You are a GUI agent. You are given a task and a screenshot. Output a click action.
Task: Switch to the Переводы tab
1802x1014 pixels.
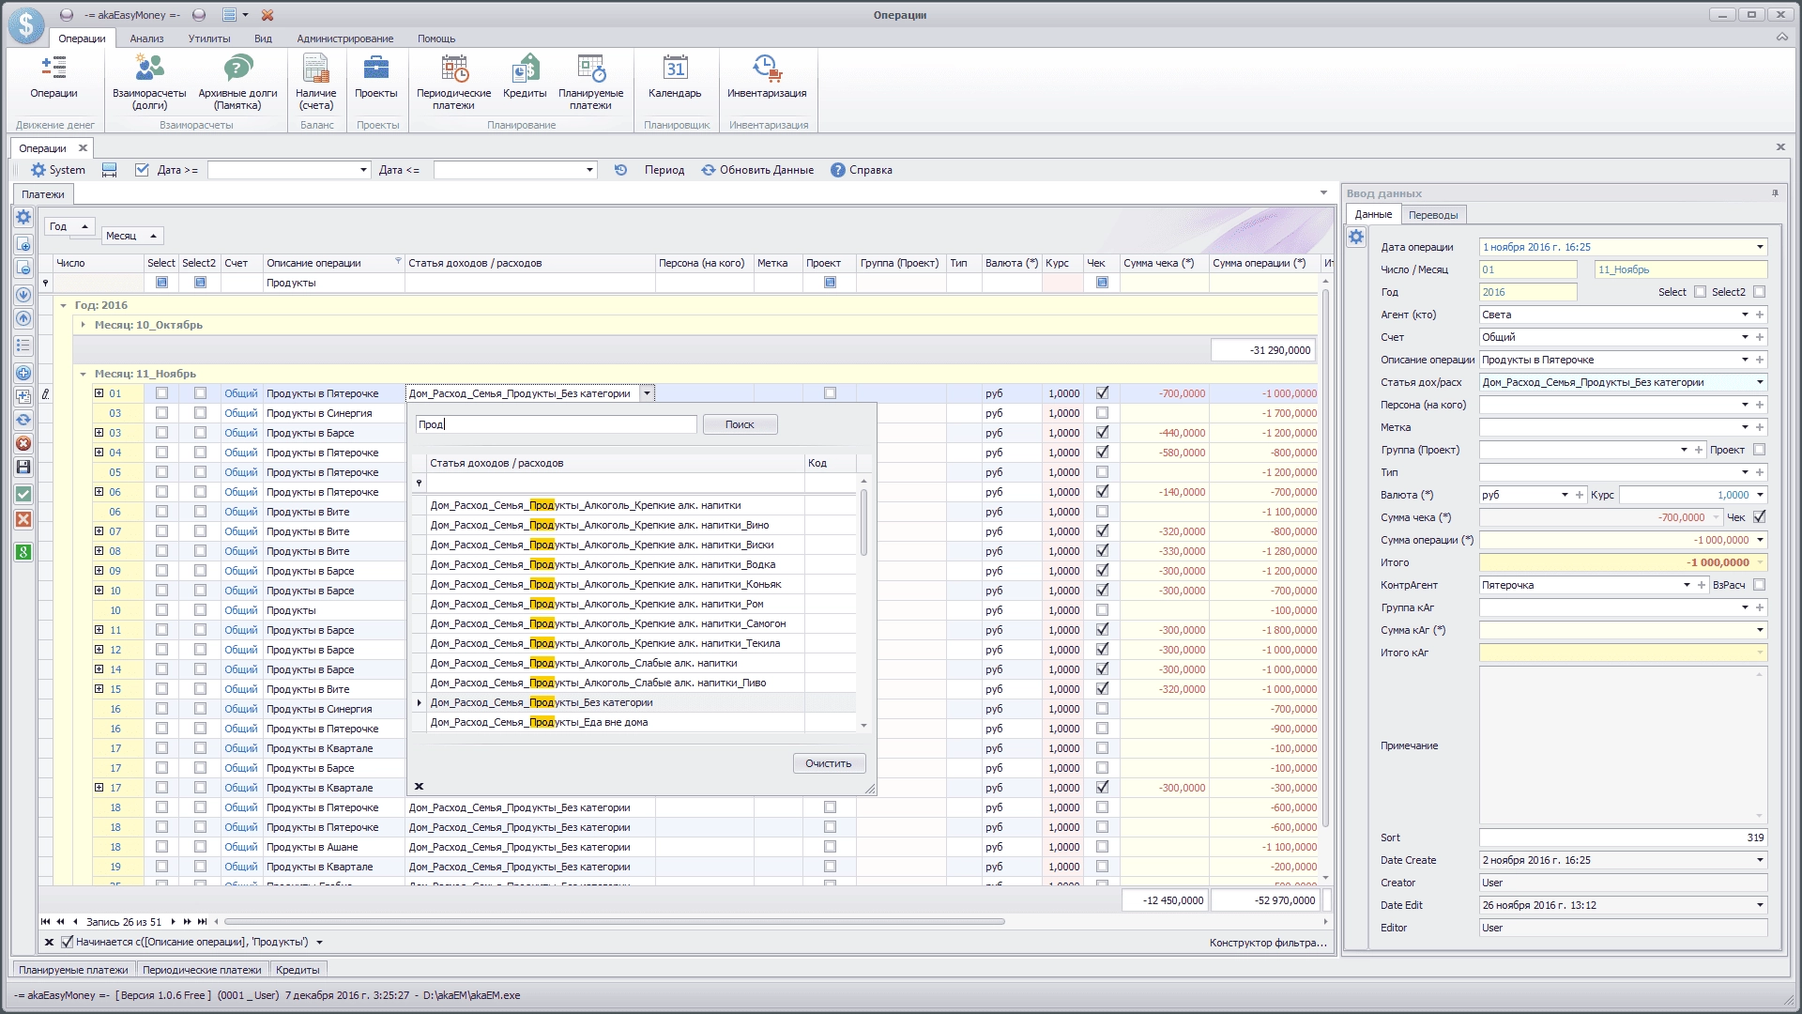[x=1433, y=215]
